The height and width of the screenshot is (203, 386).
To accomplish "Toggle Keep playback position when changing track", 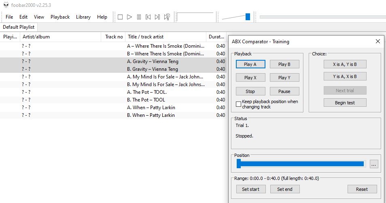I will point(238,104).
